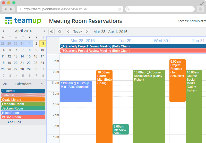This screenshot has width=206, height=143.
Task: Click the magnifier icon in the search field
Action: point(128,9)
